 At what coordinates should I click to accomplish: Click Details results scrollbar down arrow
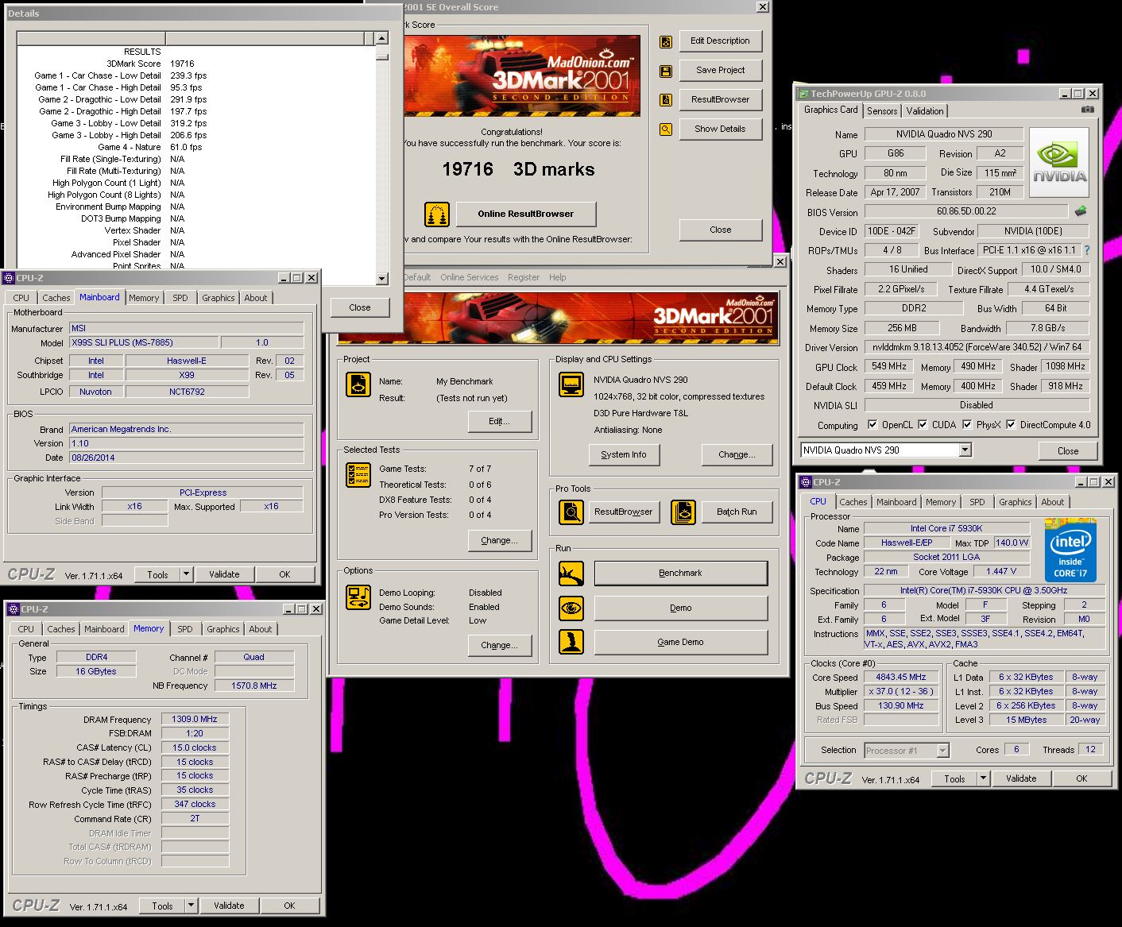point(382,279)
